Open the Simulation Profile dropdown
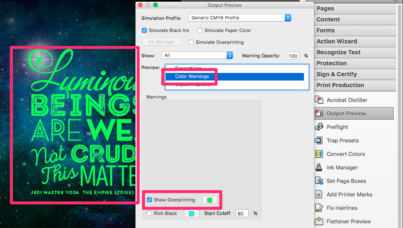This screenshot has height=228, width=403. (240, 18)
